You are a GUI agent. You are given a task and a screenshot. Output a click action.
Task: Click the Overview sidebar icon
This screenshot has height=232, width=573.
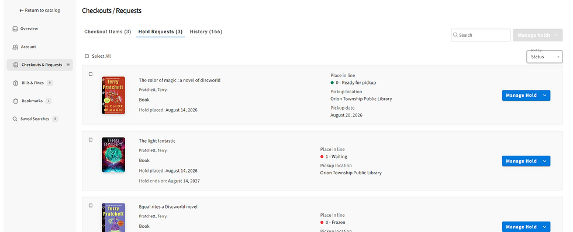pyautogui.click(x=15, y=29)
